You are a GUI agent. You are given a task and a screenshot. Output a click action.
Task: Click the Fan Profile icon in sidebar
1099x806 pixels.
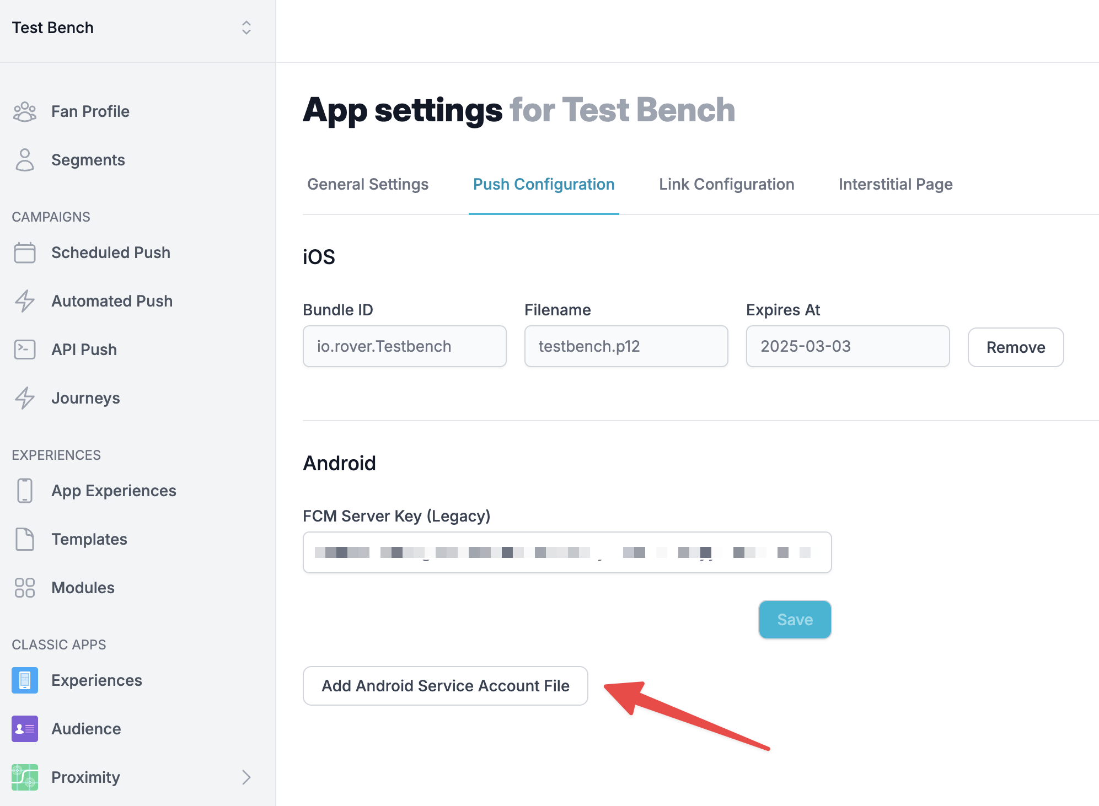[25, 111]
